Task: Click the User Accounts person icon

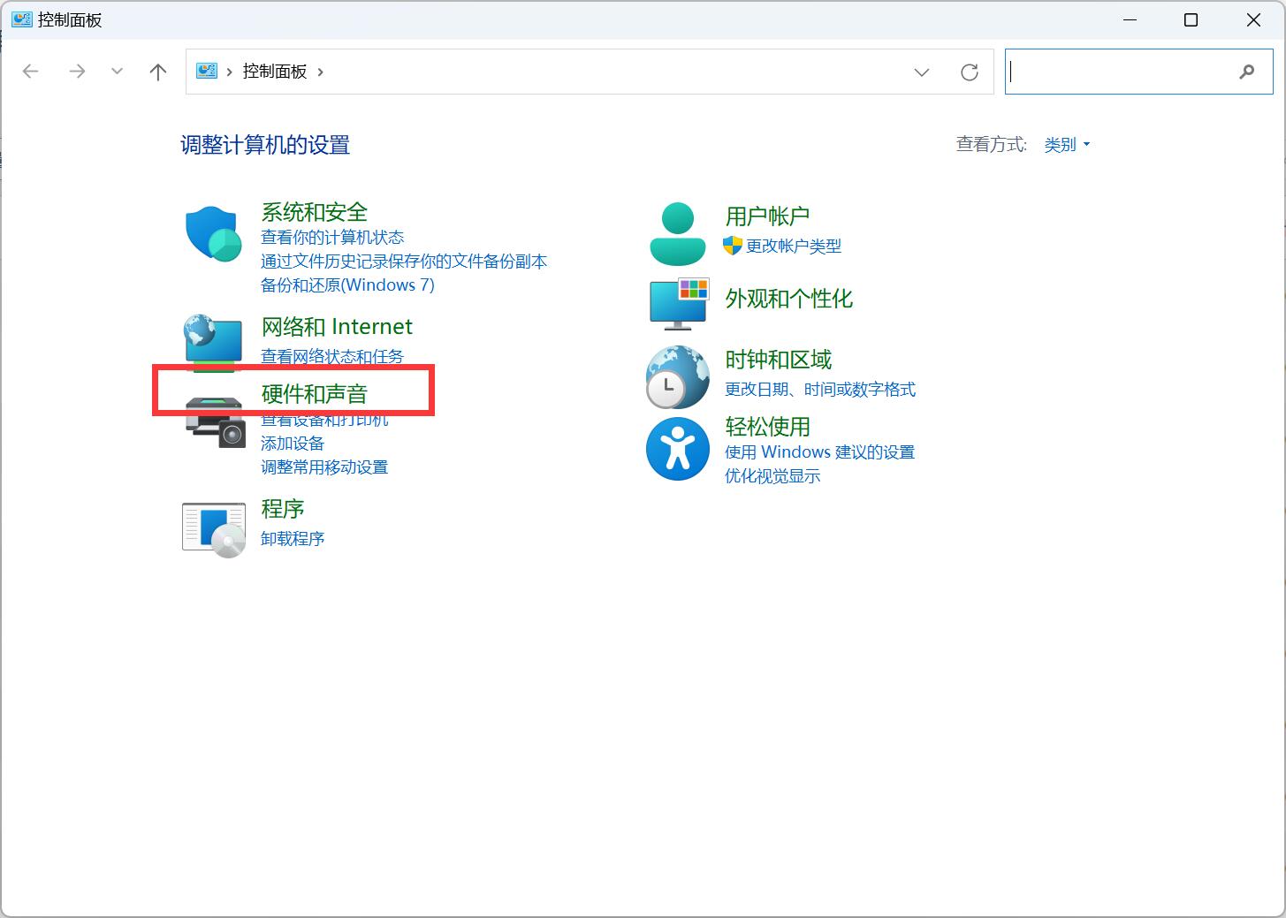Action: [x=677, y=234]
